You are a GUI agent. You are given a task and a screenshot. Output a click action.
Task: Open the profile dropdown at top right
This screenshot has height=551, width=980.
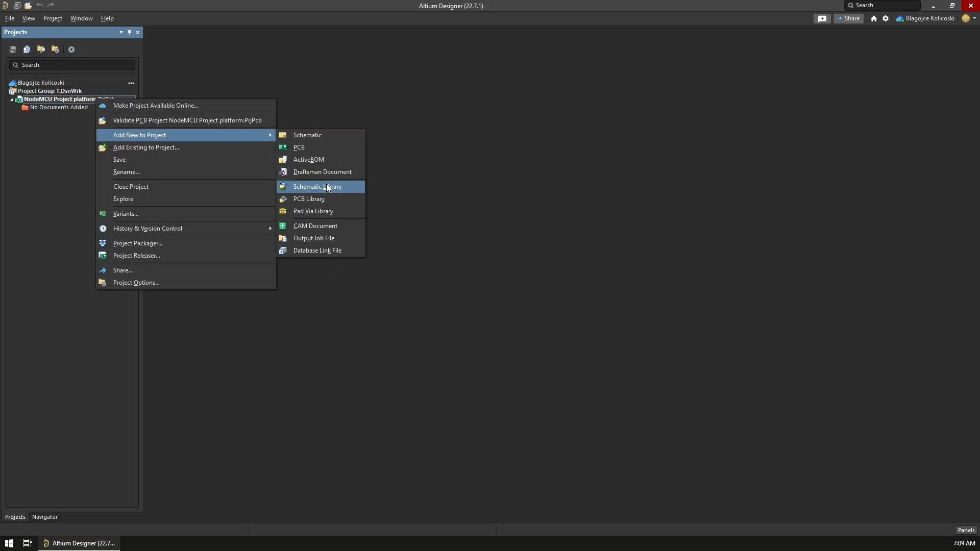[x=974, y=18]
